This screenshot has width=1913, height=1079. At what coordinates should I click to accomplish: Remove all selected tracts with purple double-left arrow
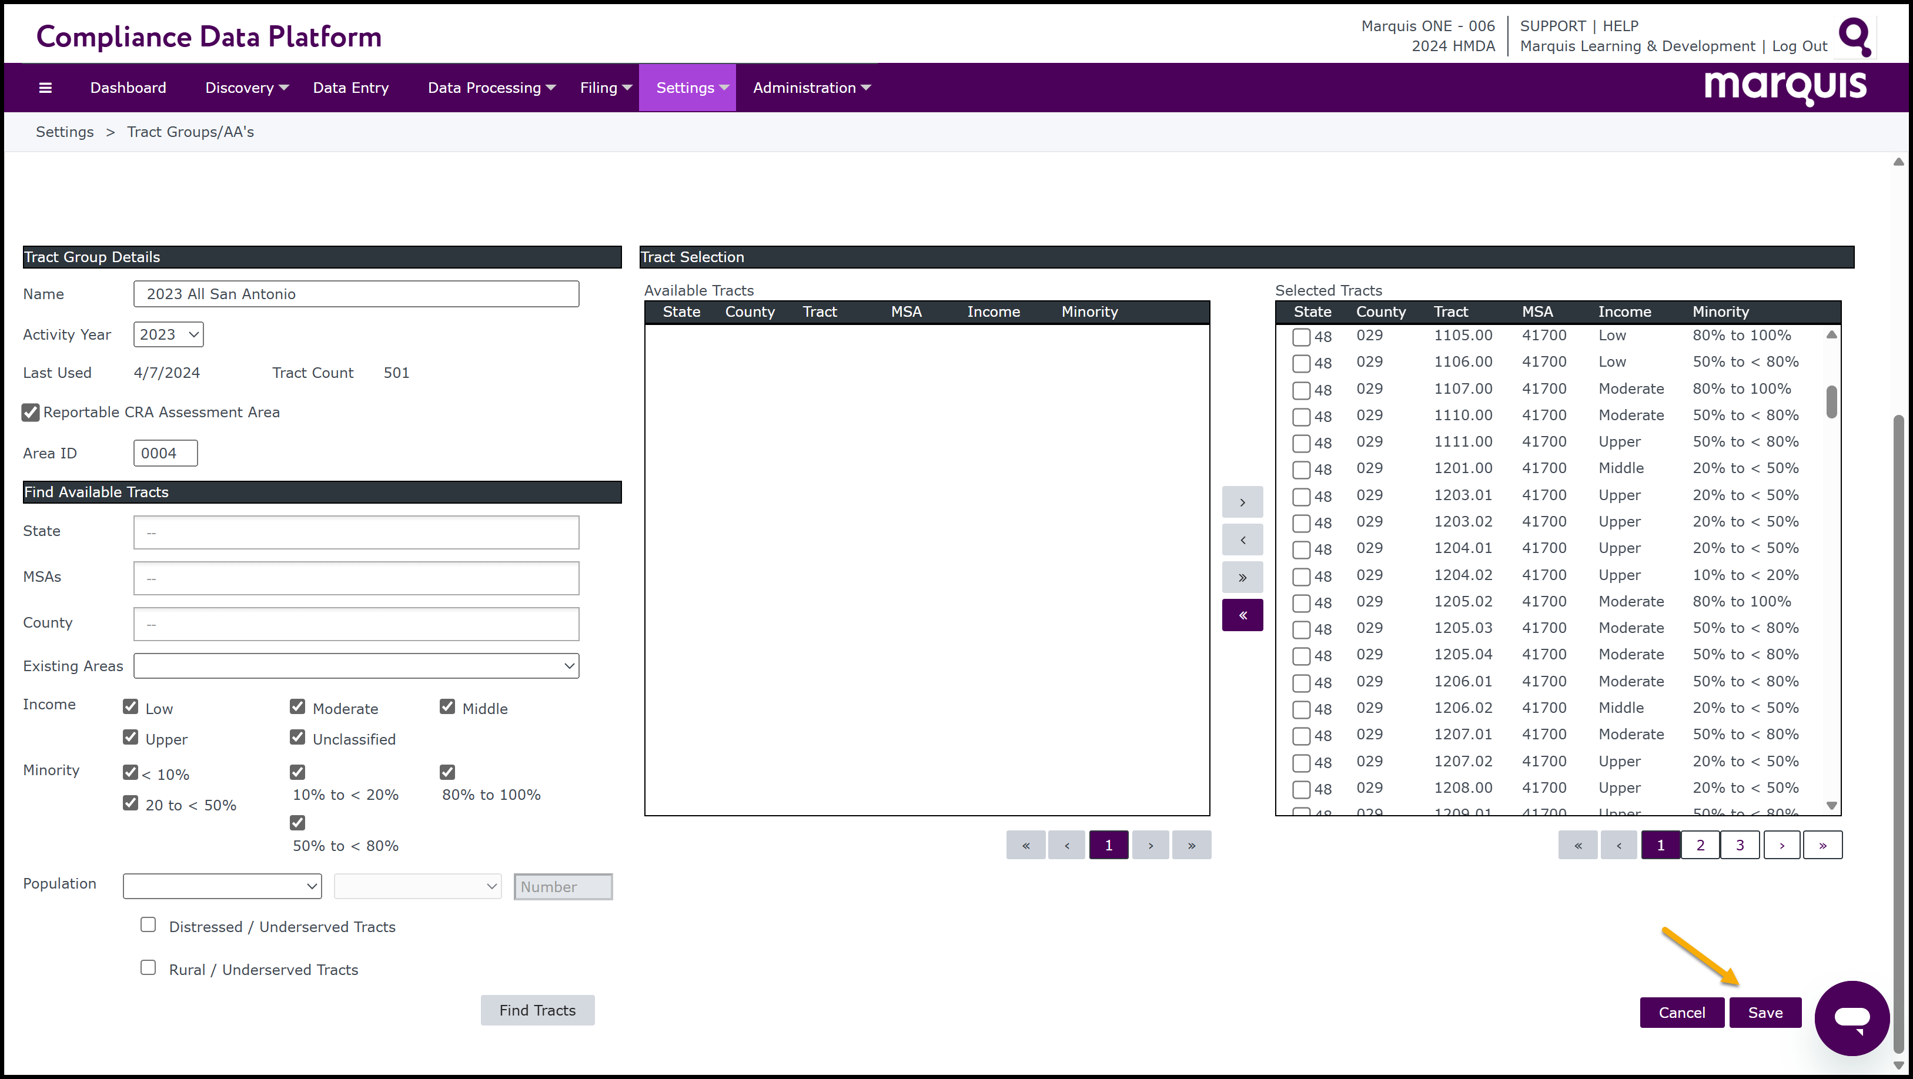(1242, 615)
